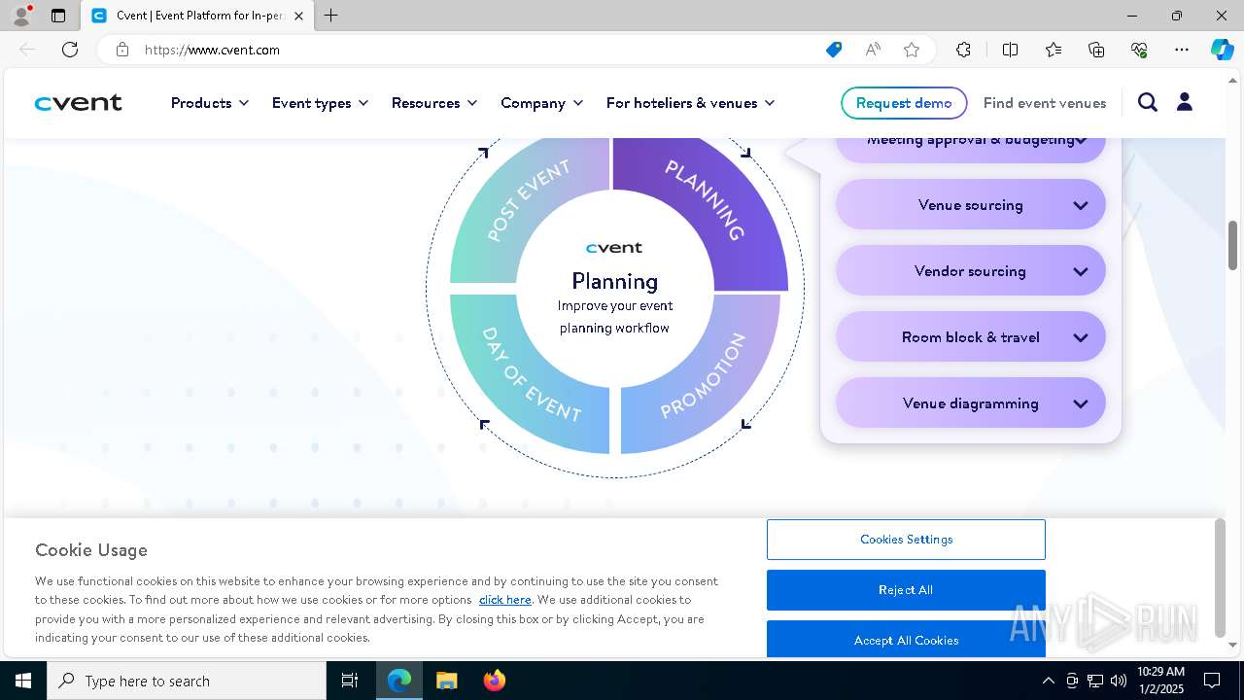The image size is (1244, 700).
Task: Open Microsoft Edge taskbar icon
Action: tap(399, 681)
